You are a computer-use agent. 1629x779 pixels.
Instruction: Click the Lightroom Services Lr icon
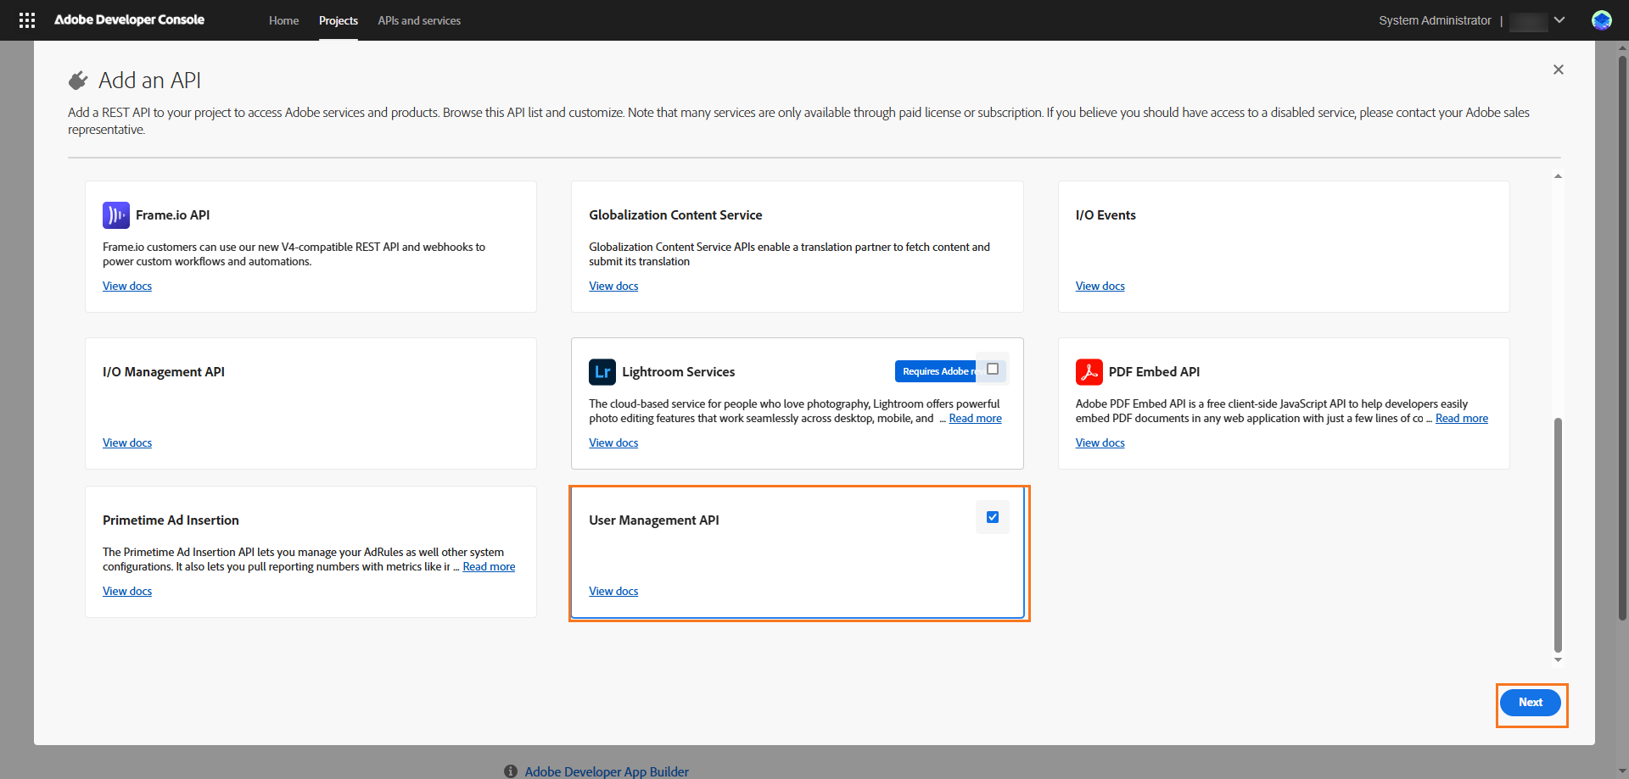coord(602,372)
